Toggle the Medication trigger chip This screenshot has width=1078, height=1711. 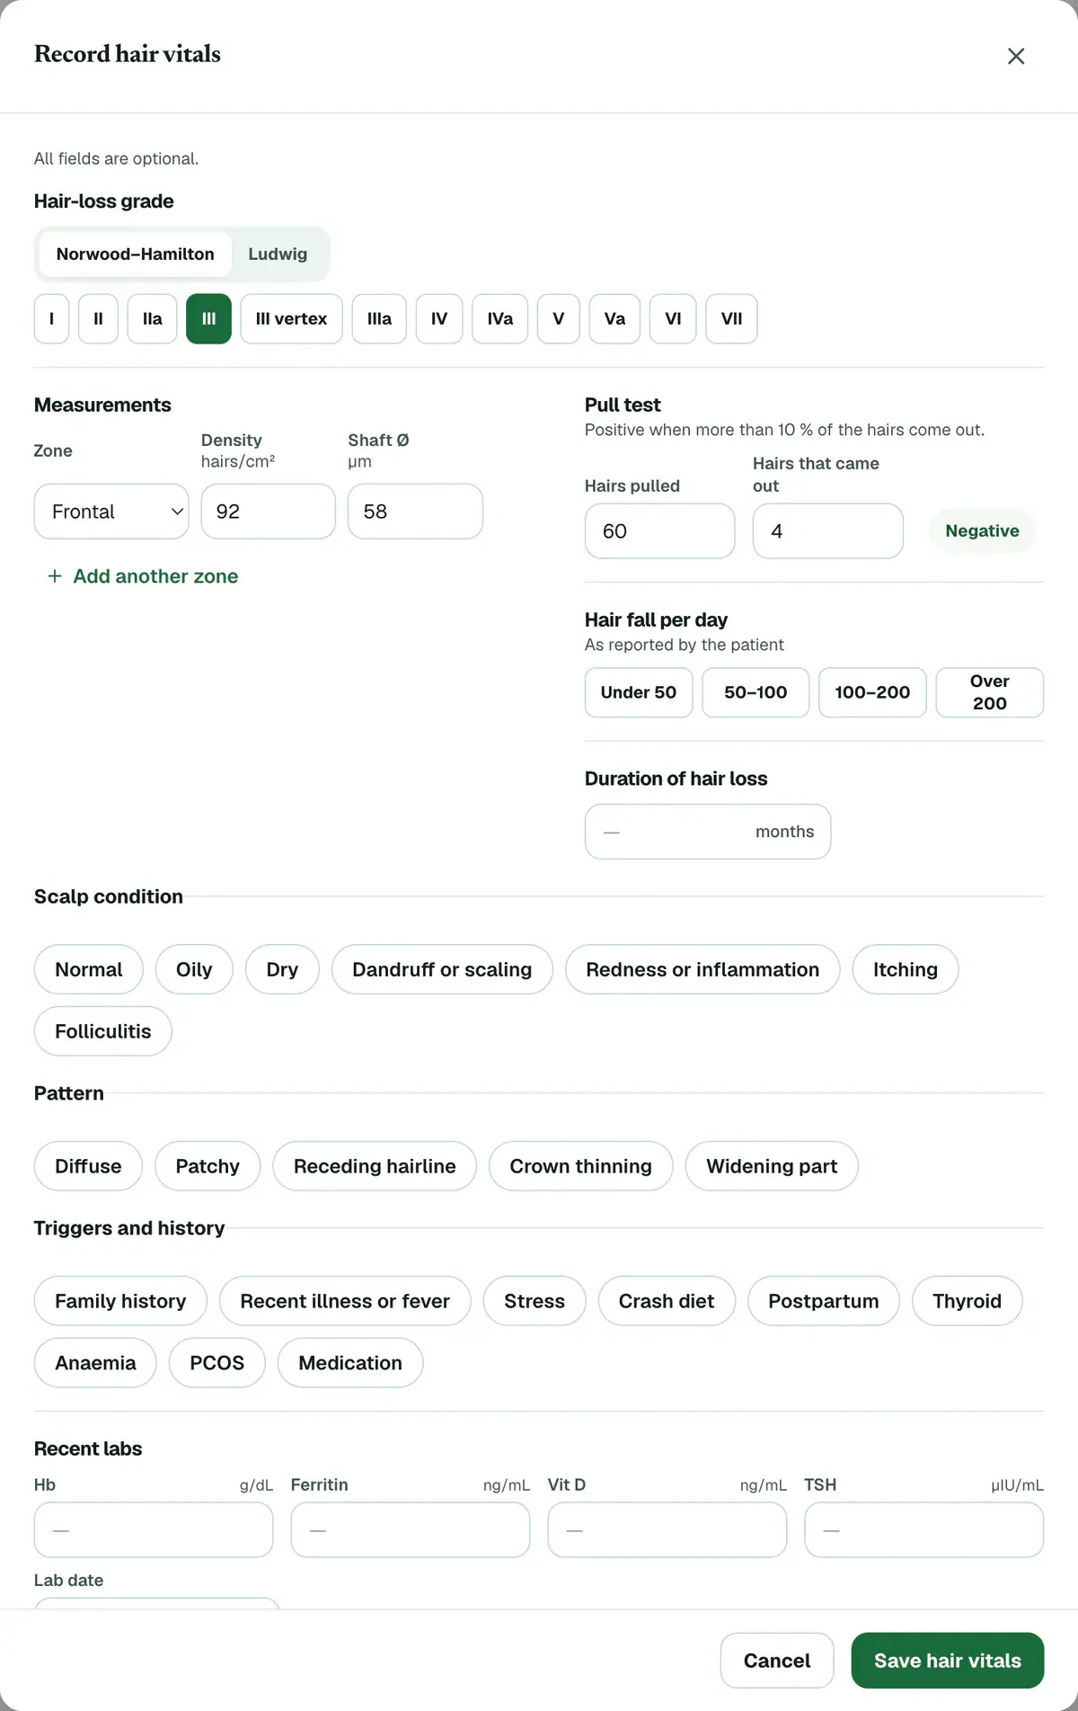point(350,1363)
